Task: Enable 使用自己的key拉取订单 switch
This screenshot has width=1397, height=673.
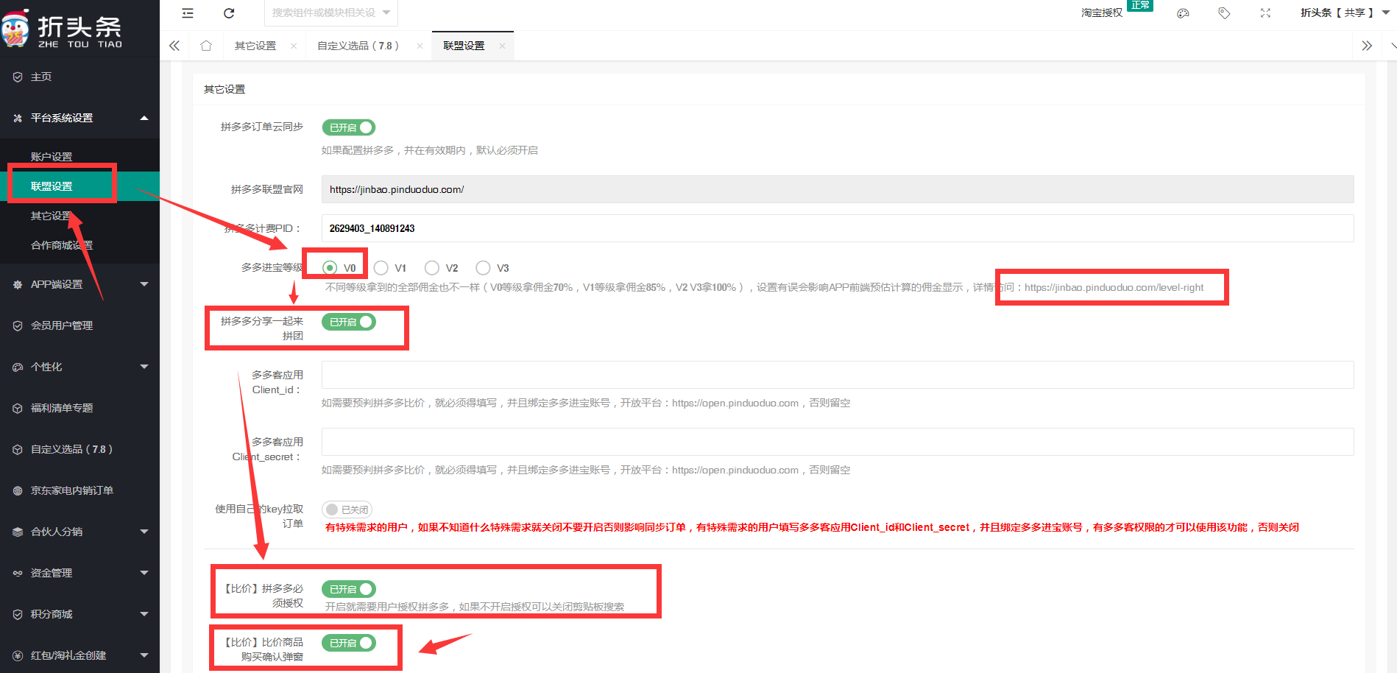Action: coord(347,510)
